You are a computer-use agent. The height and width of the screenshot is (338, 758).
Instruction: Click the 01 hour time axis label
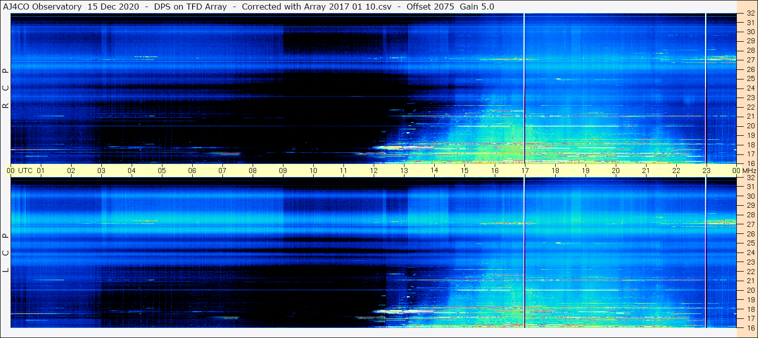[41, 171]
